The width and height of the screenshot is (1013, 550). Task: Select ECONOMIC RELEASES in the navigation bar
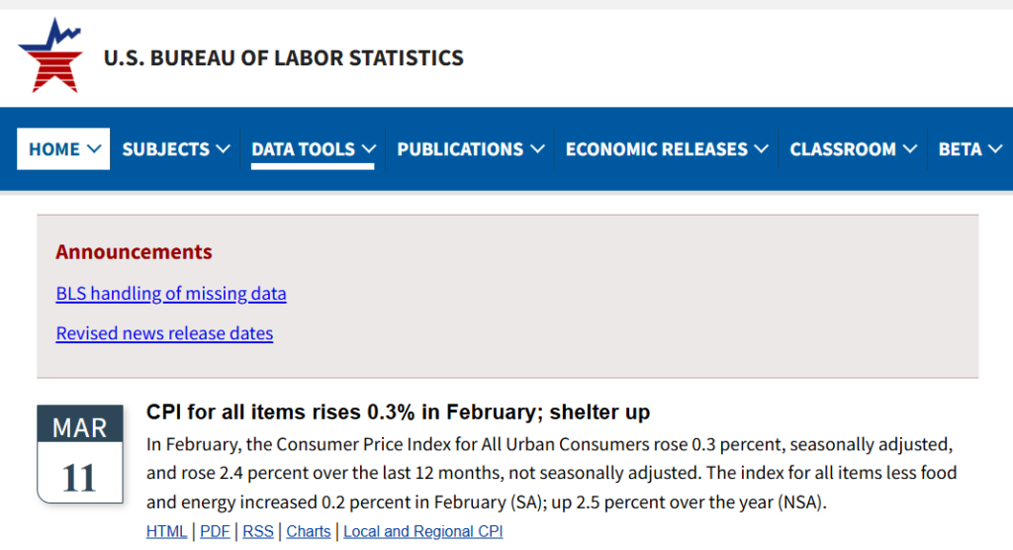point(656,149)
